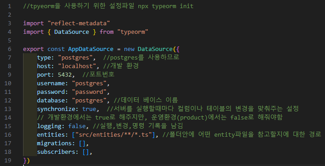This screenshot has height=166, width=325.
Task: Click the AppDataSource constant name
Action: point(90,49)
